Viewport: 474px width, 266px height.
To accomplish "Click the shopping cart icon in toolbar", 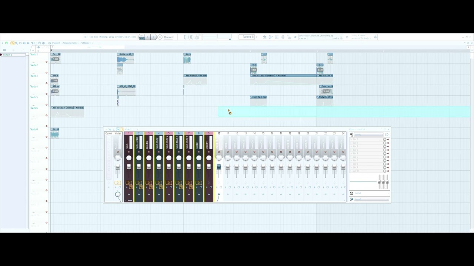I will (347, 37).
